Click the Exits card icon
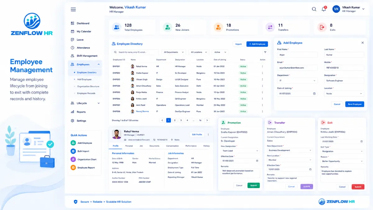This screenshot has width=373, height=210. 322,27
